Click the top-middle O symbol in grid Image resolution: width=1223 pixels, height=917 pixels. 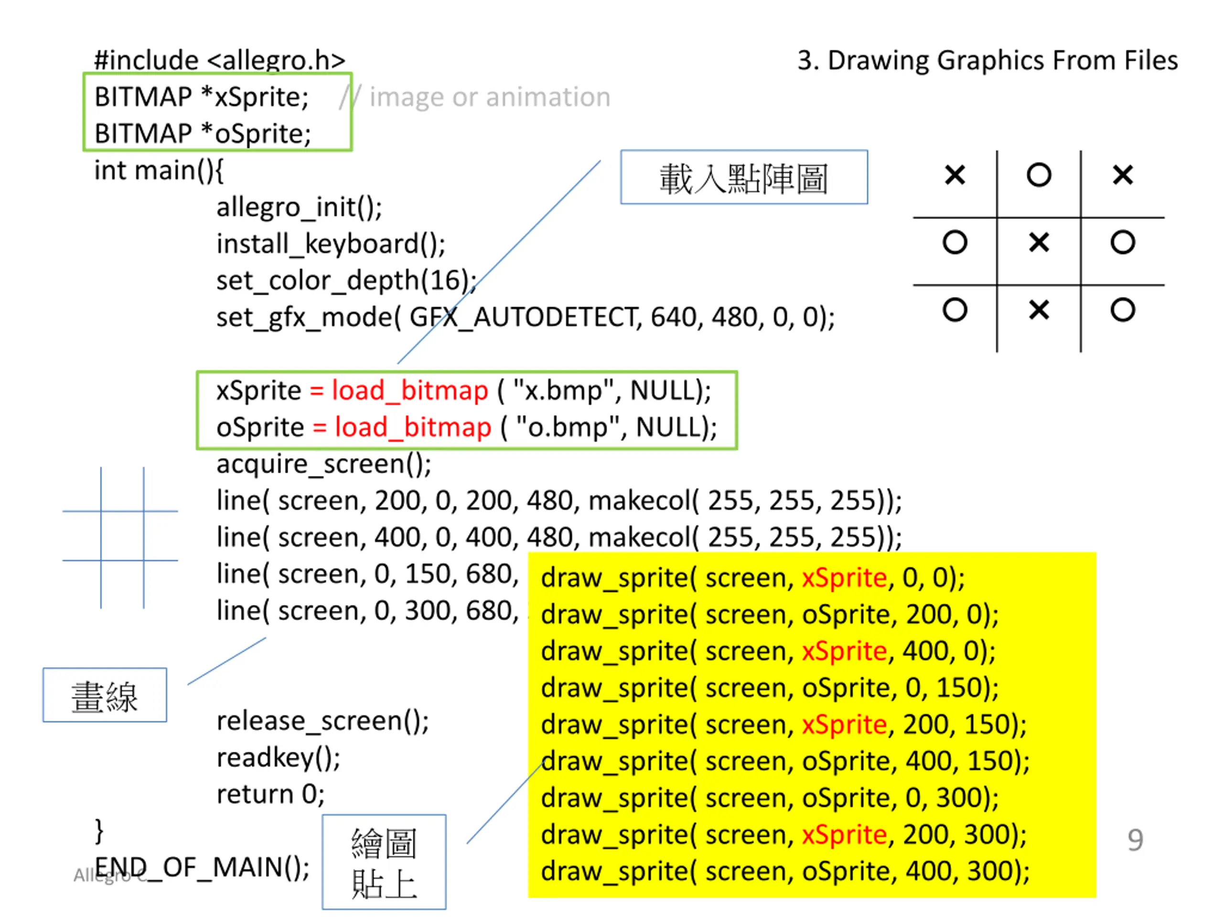click(1039, 175)
